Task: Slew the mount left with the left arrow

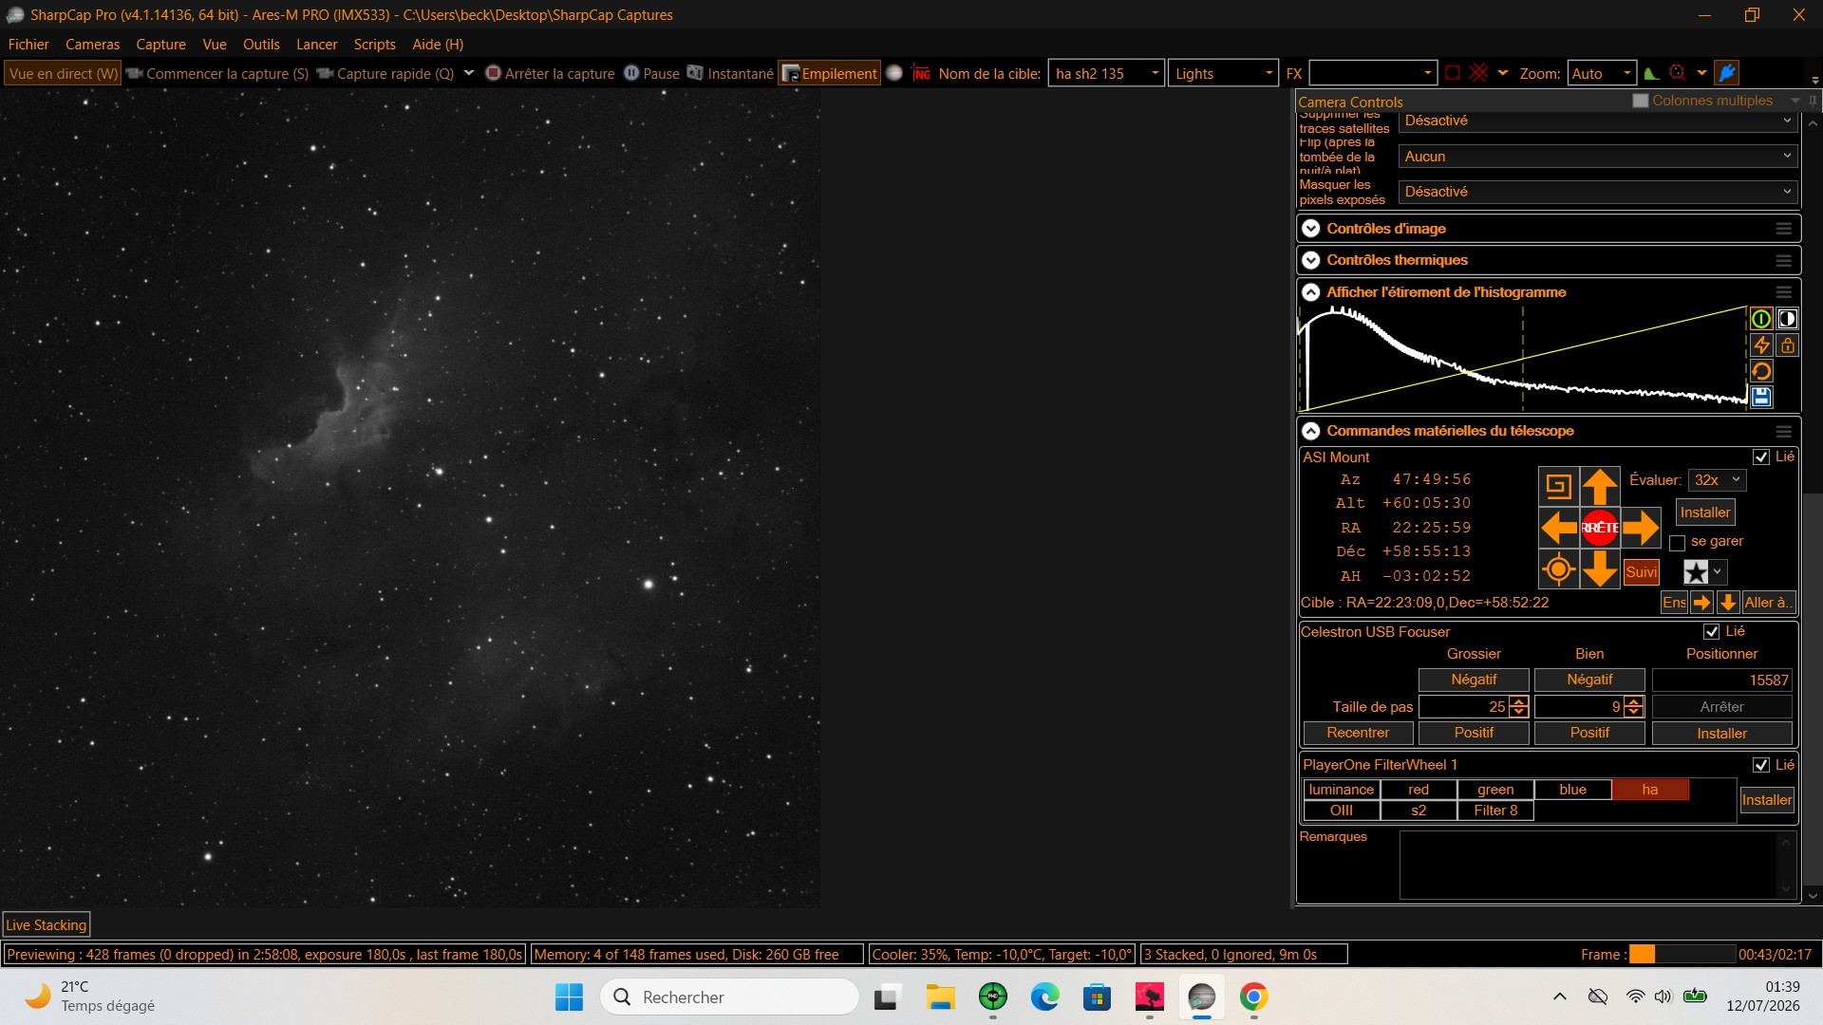Action: pos(1558,528)
